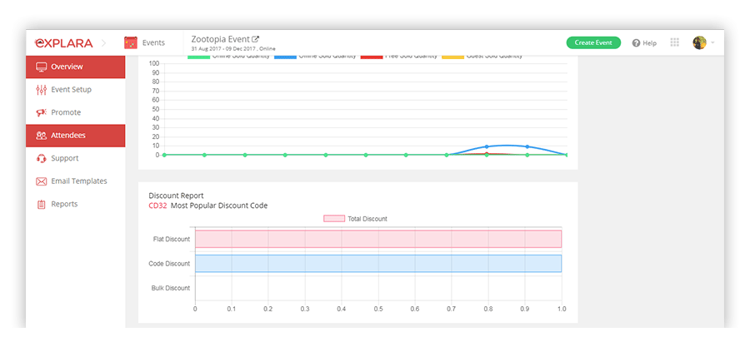Click the Help question mark icon
This screenshot has height=337, width=750.
point(636,43)
